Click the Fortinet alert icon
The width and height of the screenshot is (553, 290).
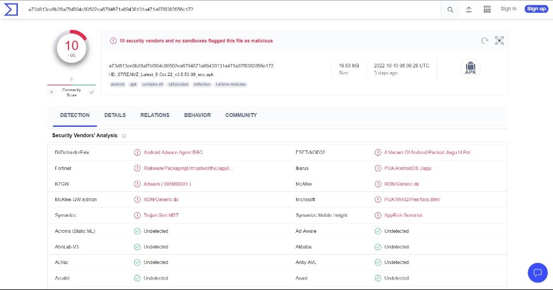pos(137,168)
